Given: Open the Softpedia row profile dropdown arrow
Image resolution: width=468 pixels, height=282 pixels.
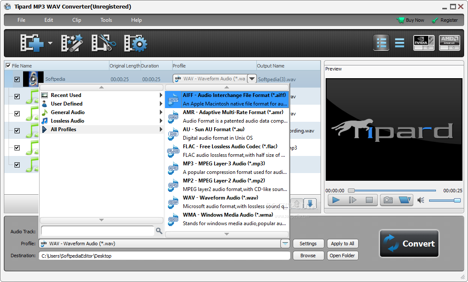Looking at the screenshot, I should click(x=252, y=79).
